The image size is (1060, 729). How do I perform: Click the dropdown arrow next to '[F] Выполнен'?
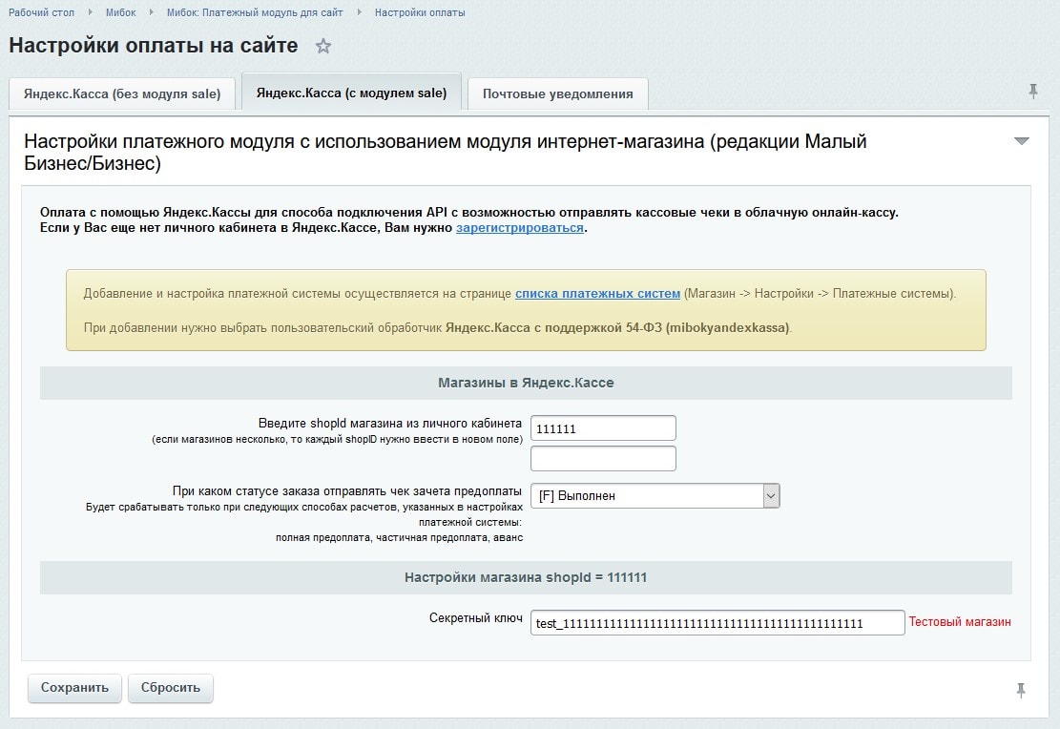[x=771, y=495]
